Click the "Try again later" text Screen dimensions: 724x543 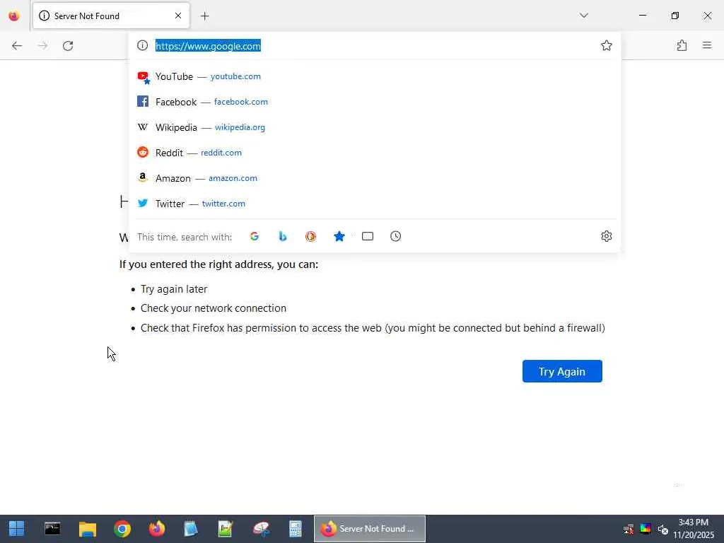(x=174, y=289)
